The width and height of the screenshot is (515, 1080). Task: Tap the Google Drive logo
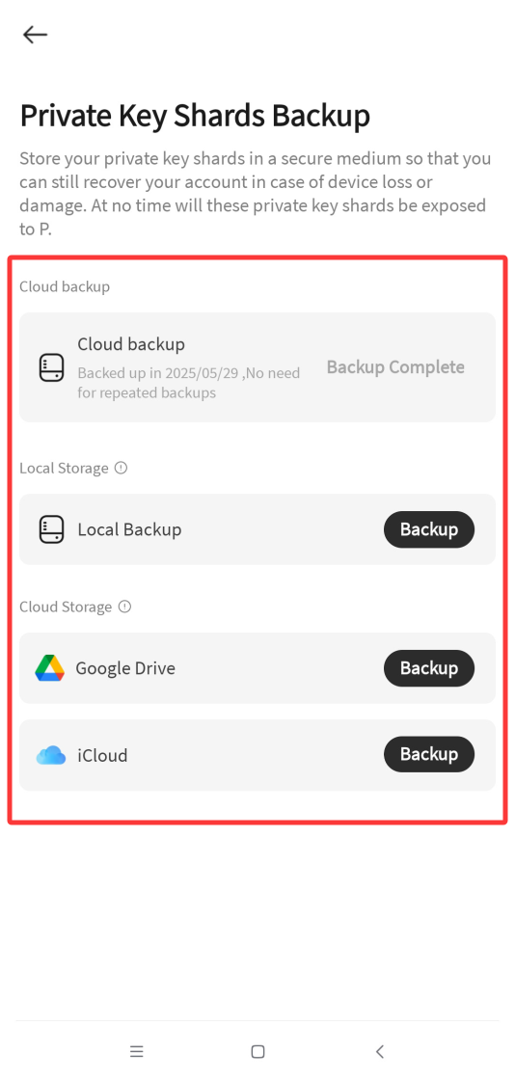49,668
